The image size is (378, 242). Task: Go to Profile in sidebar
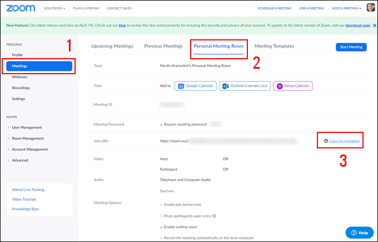pos(17,55)
